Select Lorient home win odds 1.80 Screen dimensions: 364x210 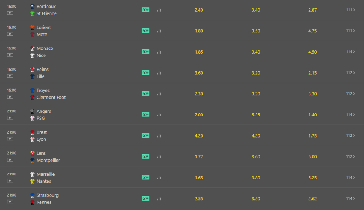pos(199,31)
